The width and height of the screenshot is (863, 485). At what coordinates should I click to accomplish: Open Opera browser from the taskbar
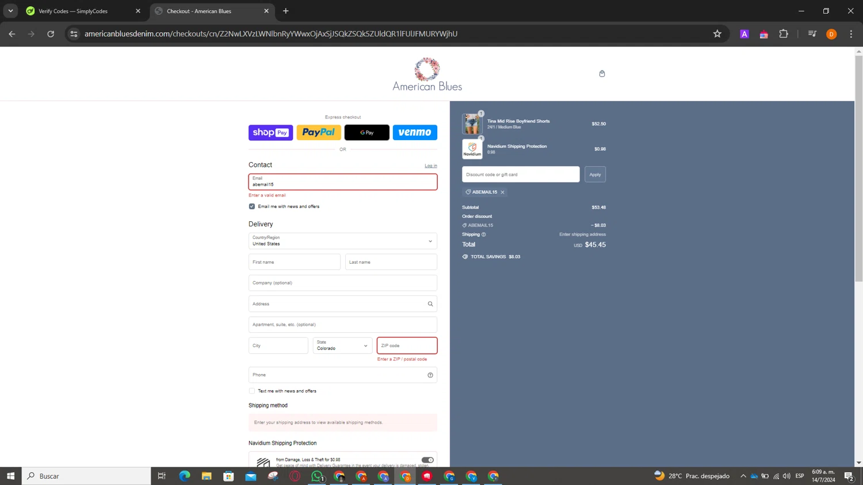[295, 476]
